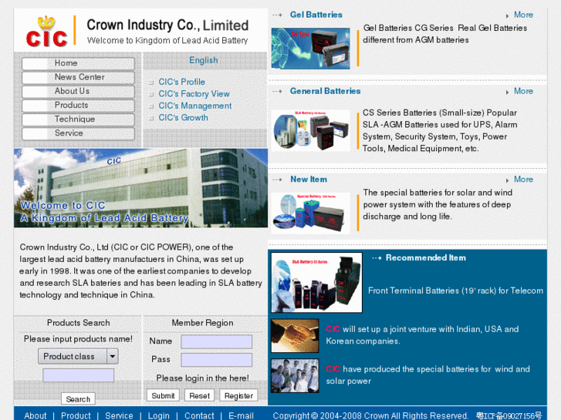
Task: Click the New Item section heading
Action: pos(309,180)
